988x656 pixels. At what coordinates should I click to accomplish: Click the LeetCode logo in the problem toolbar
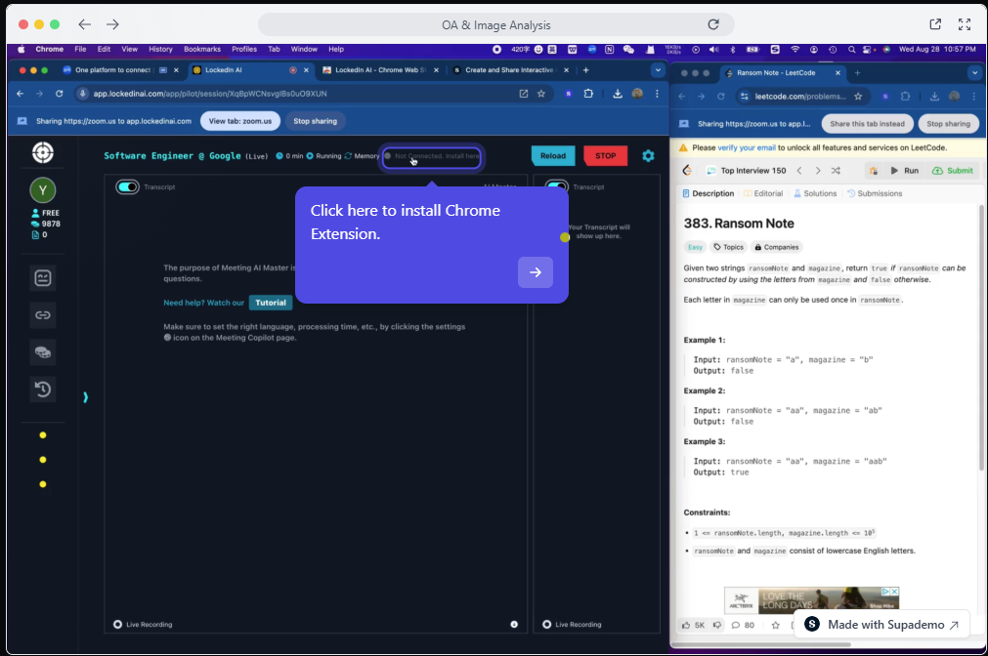pos(687,171)
